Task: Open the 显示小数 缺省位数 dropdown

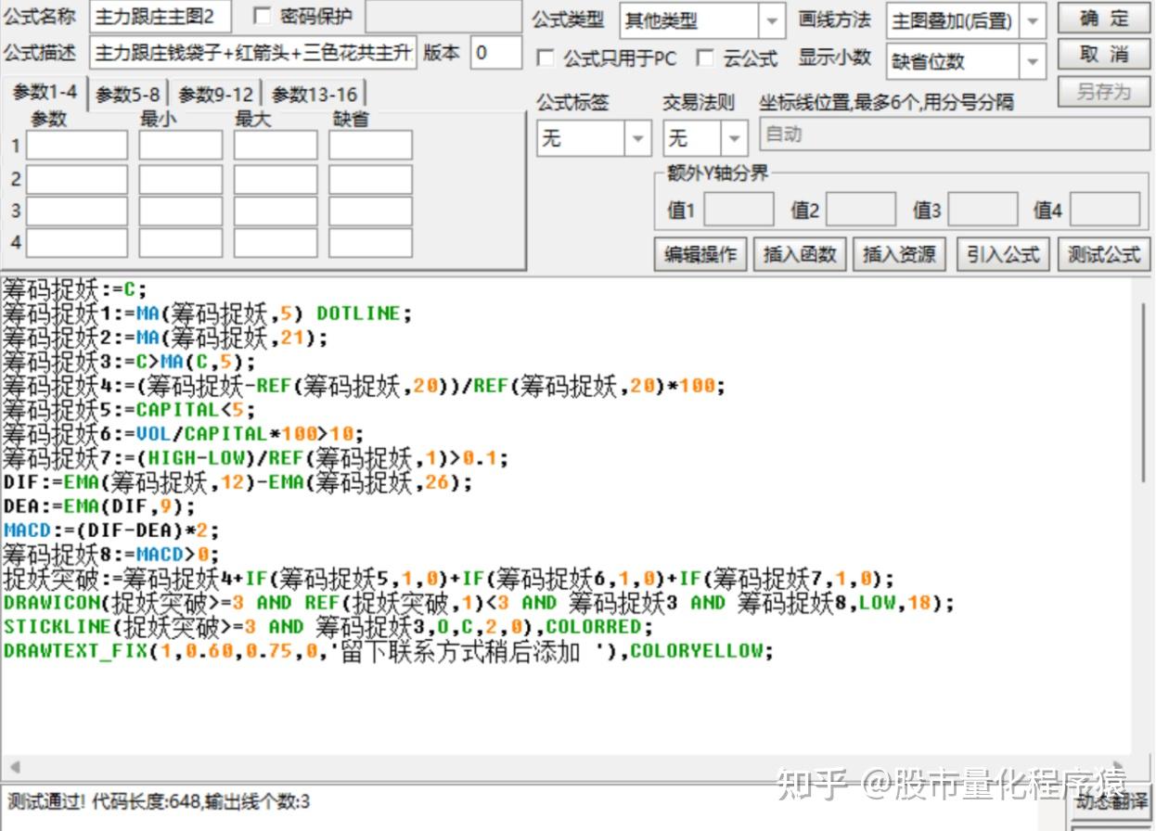Action: [x=1034, y=62]
